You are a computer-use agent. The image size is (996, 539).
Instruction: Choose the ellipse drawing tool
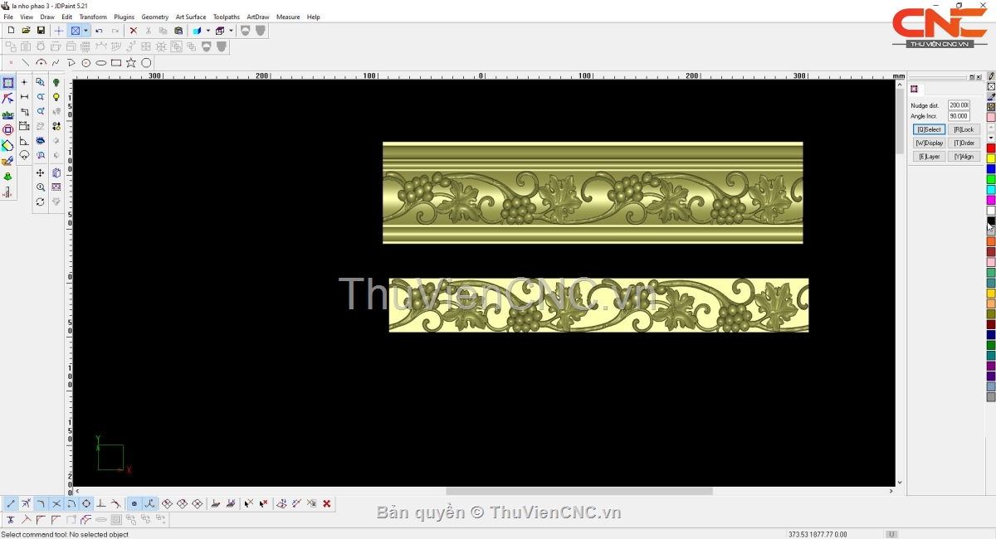click(101, 63)
